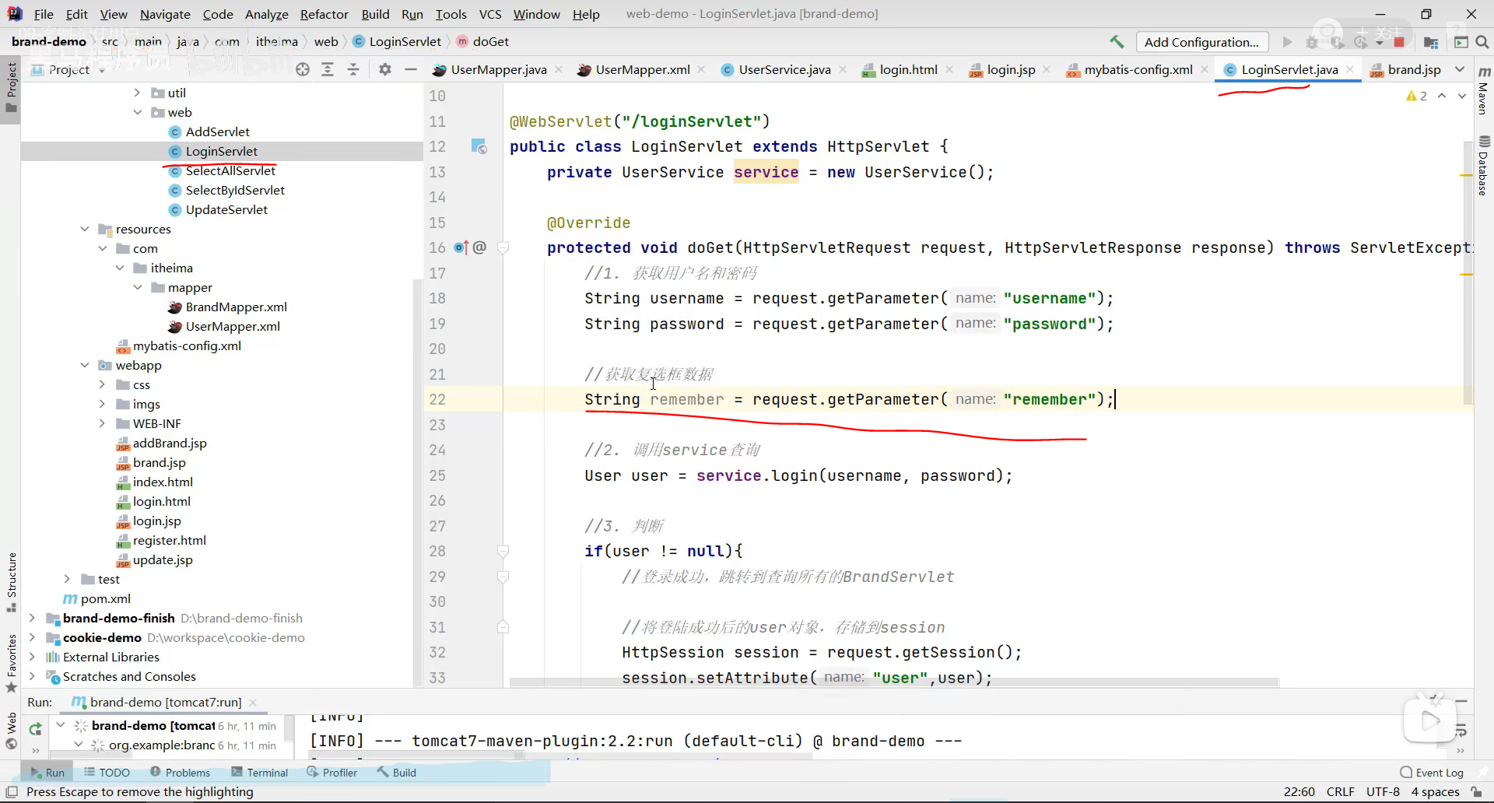
Task: Click the UTF-8 encoding in status bar
Action: [x=1383, y=791]
